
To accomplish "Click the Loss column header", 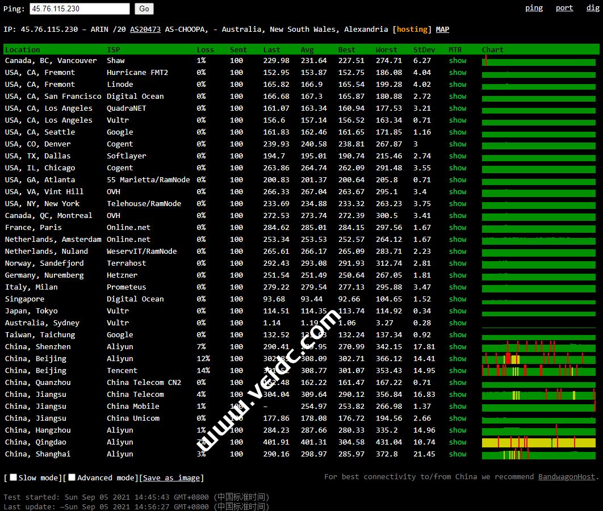I will (x=205, y=50).
